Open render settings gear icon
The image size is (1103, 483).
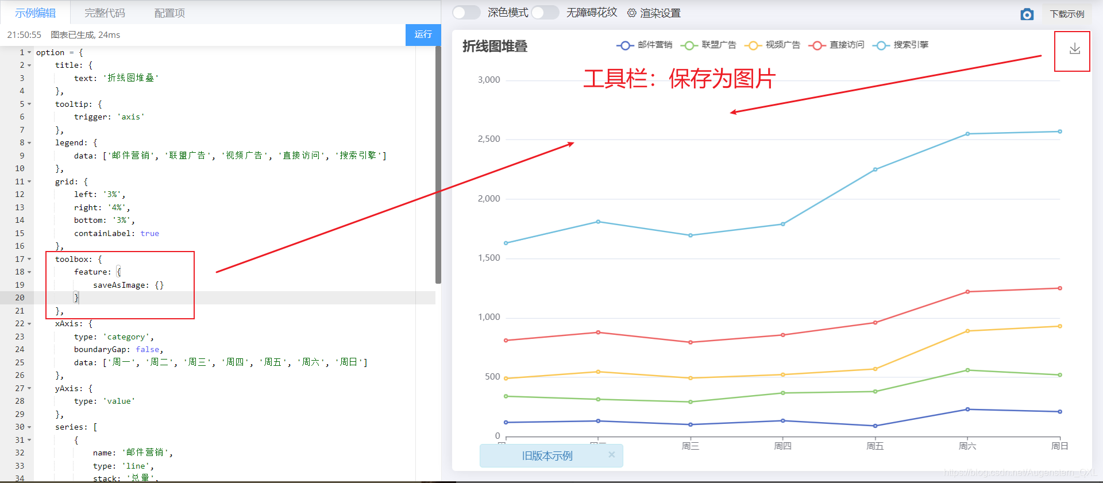pyautogui.click(x=631, y=13)
